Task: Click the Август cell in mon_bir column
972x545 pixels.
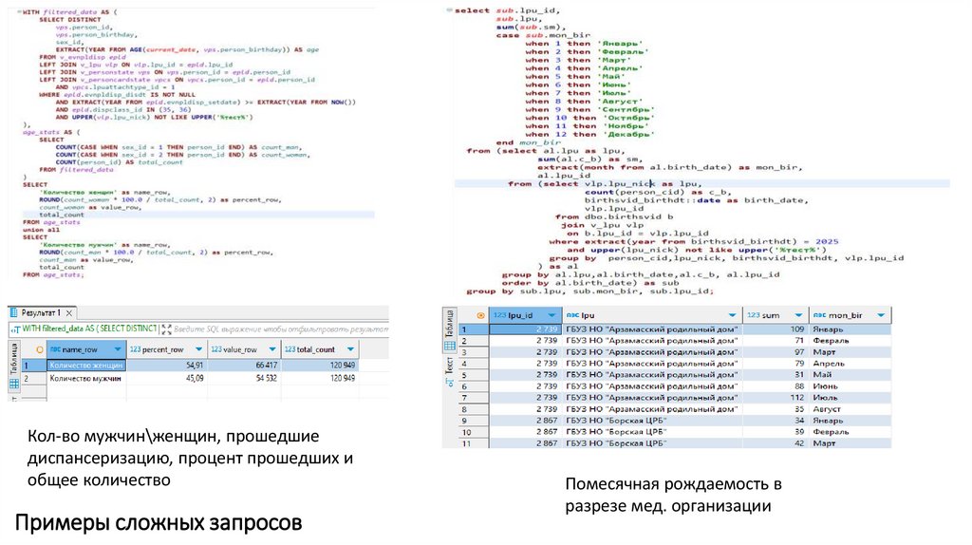Action: (850, 409)
